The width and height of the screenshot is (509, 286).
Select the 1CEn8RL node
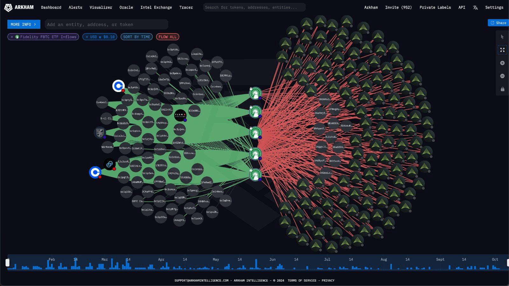point(194,111)
